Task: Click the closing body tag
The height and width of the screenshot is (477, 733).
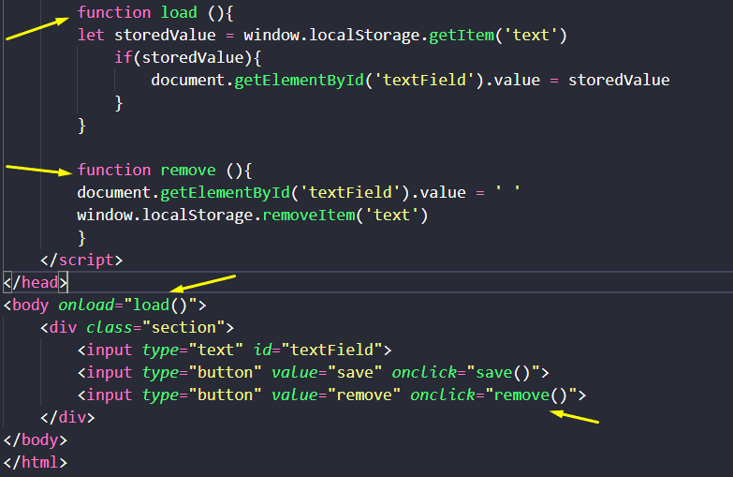Action: click(36, 439)
